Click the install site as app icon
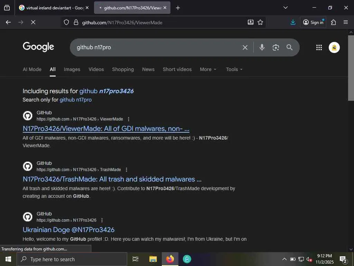354x266 pixels. tap(251, 22)
